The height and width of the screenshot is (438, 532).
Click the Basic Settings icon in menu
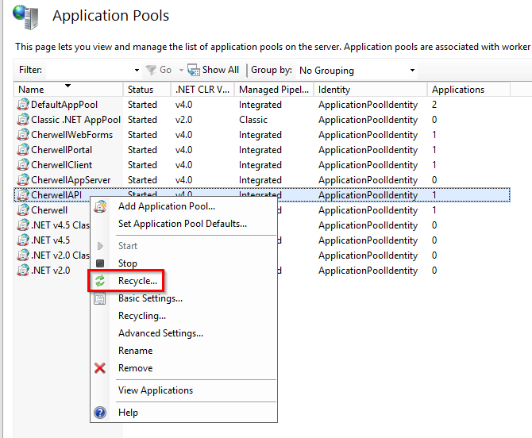pyautogui.click(x=100, y=298)
